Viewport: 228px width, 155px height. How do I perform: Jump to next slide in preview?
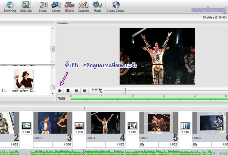[84, 91]
